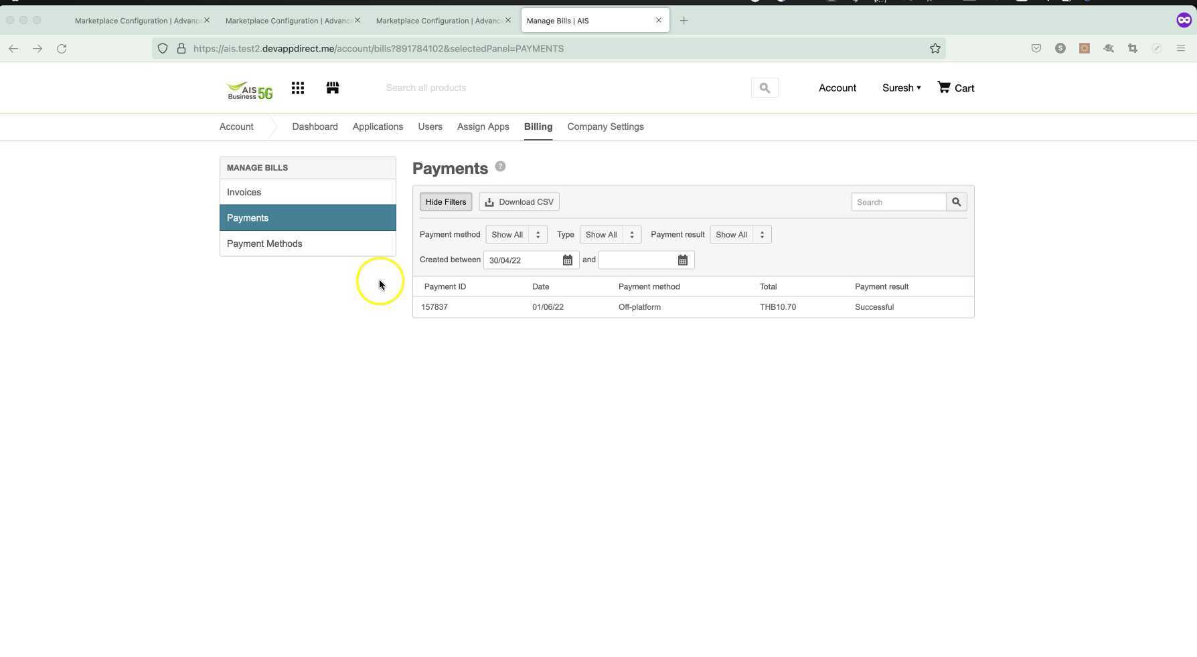Screen dimensions: 1197x657
Task: Reload the page in the browser
Action: click(62, 48)
